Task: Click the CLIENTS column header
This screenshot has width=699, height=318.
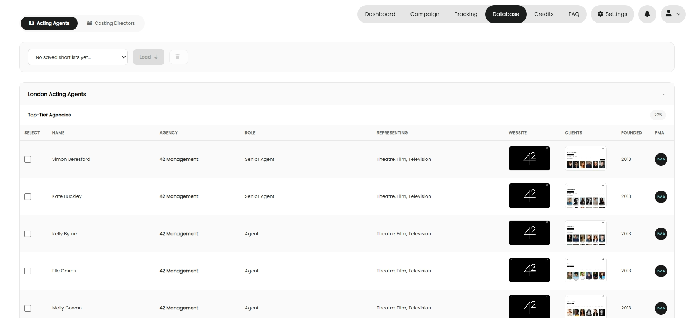Action: tap(573, 133)
